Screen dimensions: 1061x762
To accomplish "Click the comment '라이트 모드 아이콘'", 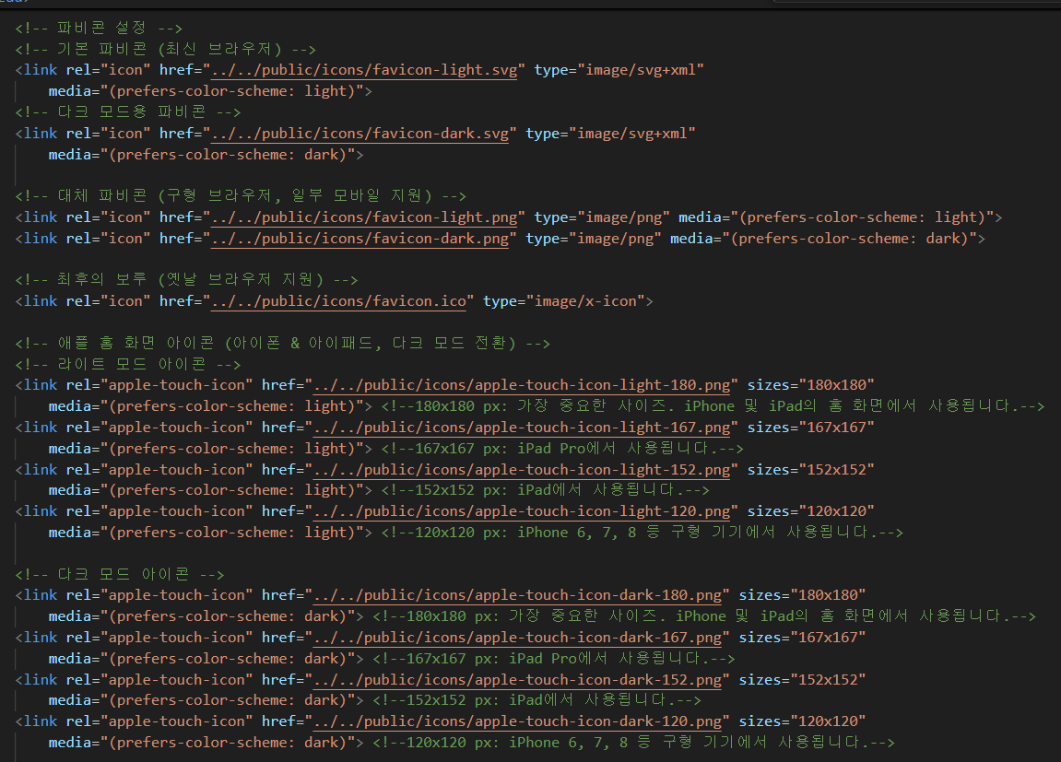I will (x=128, y=365).
